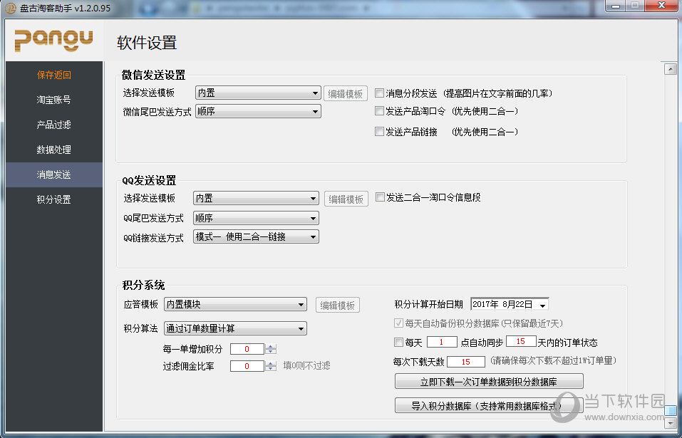Click 每次下载天数 input field
The image size is (682, 438).
coord(466,362)
